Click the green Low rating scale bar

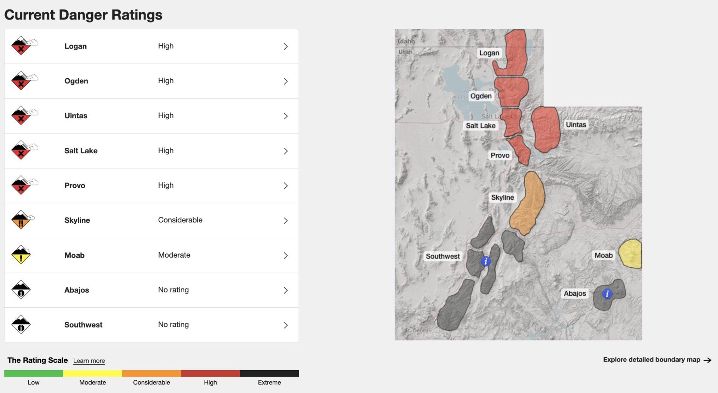(34, 373)
